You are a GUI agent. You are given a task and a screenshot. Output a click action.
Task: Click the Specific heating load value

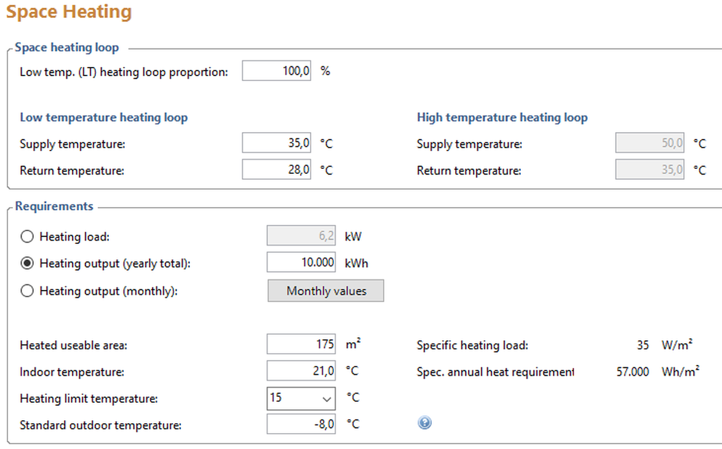[x=643, y=345]
